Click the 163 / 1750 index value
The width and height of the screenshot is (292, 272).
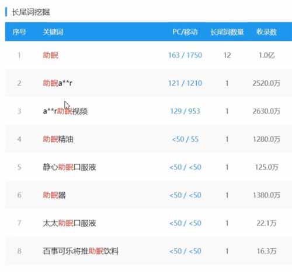[x=185, y=55]
